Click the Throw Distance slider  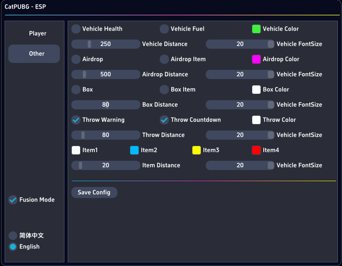(106, 135)
